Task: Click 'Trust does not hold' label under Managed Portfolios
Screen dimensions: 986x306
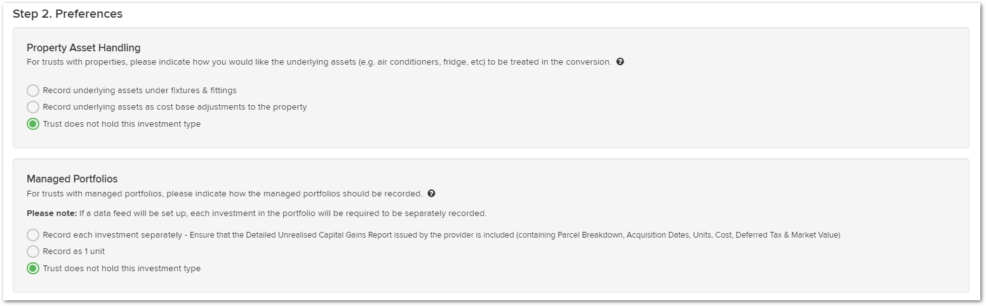Action: (121, 269)
